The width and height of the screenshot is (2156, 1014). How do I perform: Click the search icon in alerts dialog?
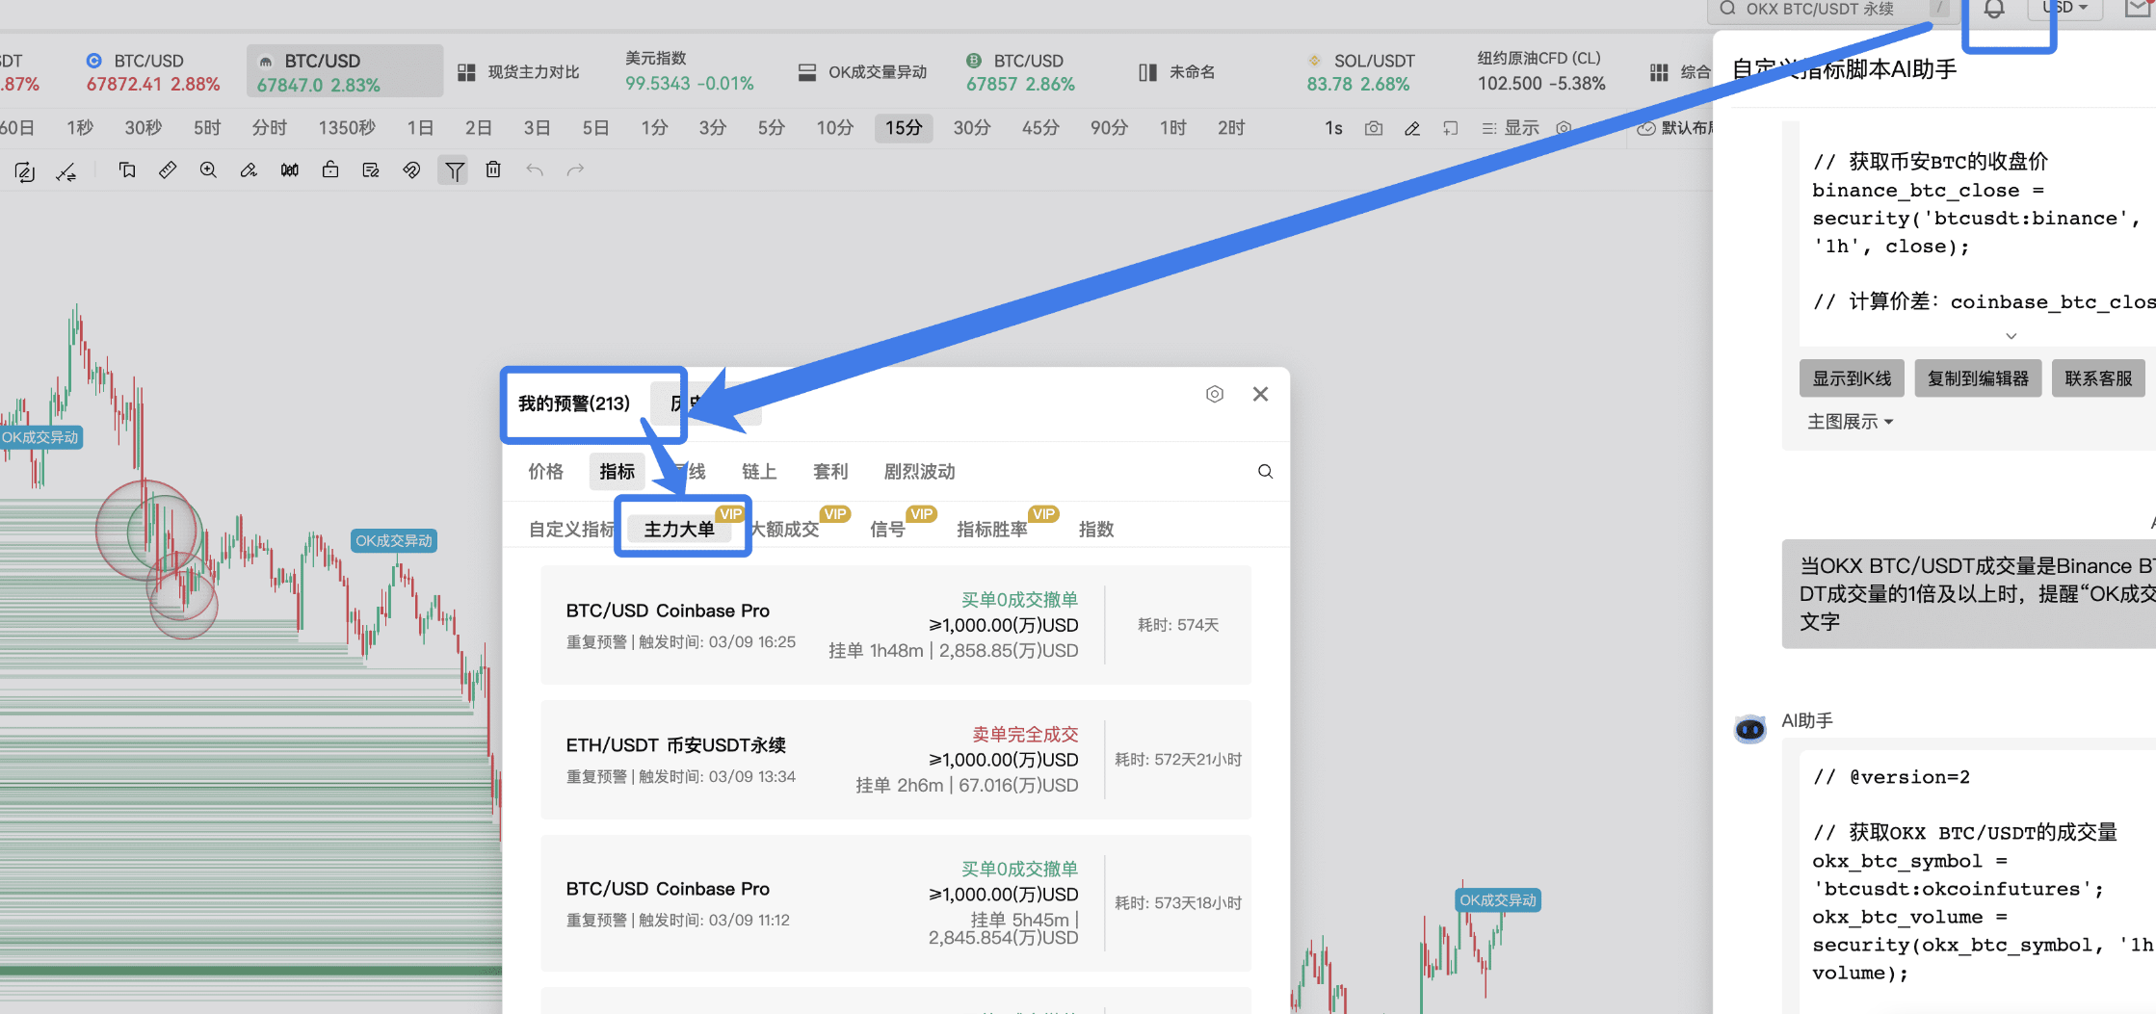[x=1265, y=471]
